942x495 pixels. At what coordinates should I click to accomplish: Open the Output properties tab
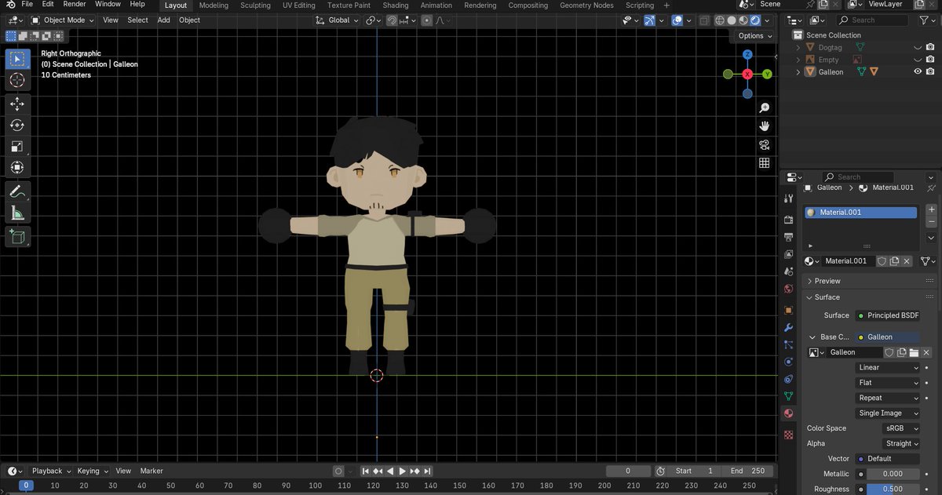click(x=789, y=238)
